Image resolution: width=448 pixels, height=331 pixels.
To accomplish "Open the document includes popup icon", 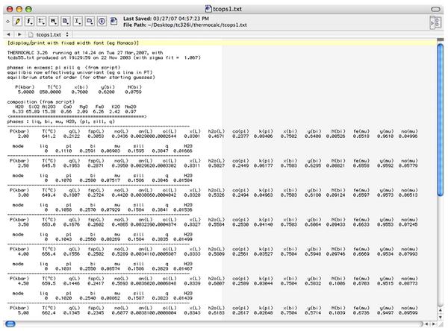I will (x=66, y=22).
